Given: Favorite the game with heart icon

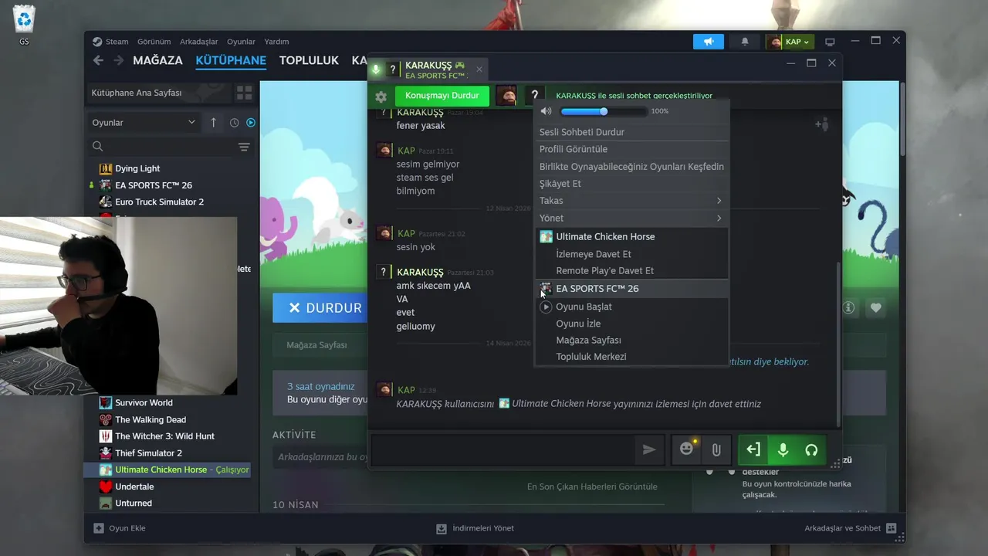Looking at the screenshot, I should click(x=875, y=307).
